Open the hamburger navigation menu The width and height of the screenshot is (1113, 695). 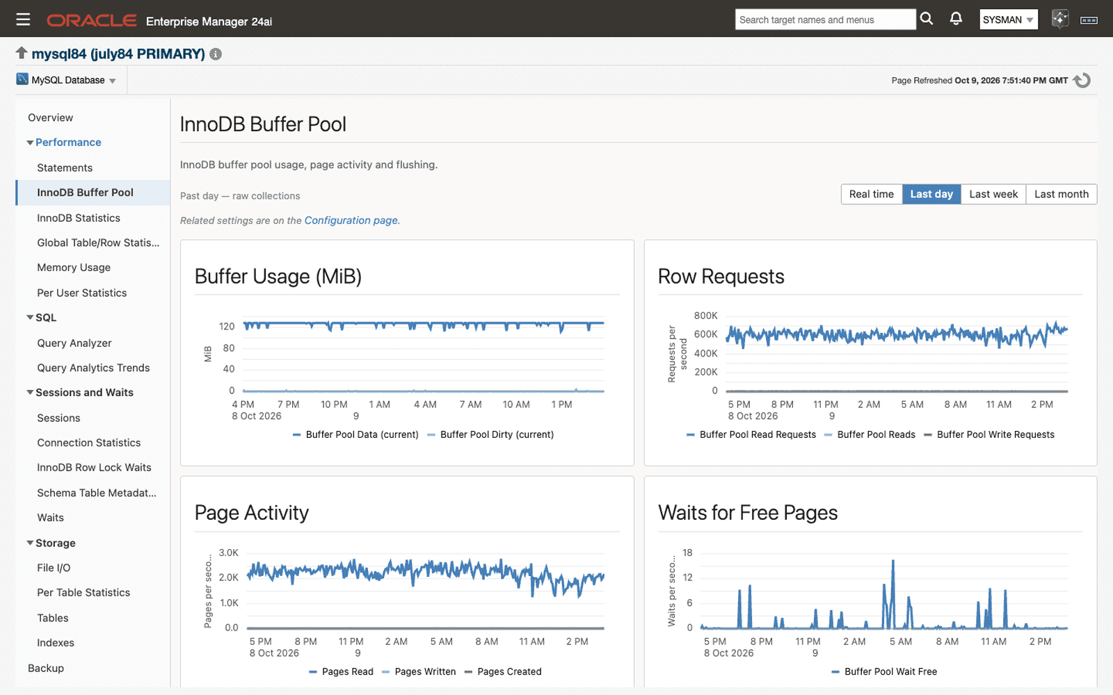pyautogui.click(x=23, y=19)
